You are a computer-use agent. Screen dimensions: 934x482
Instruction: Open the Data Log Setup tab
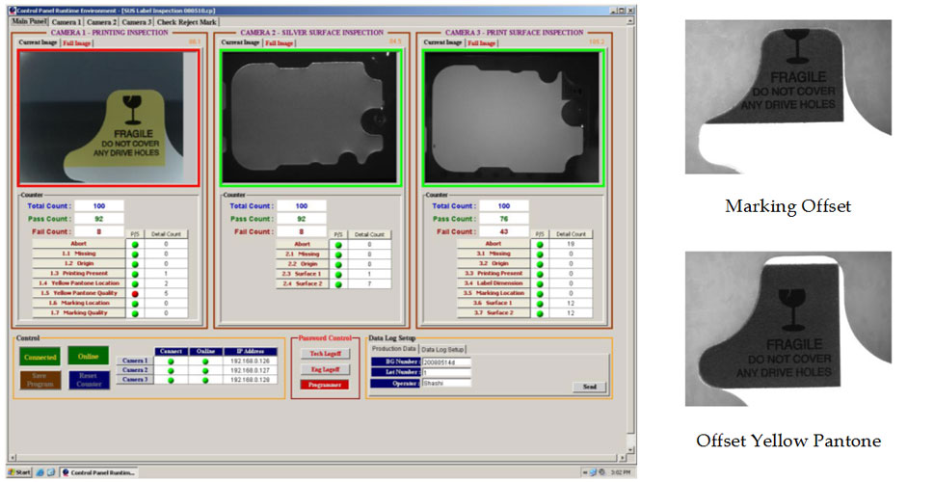click(x=442, y=348)
